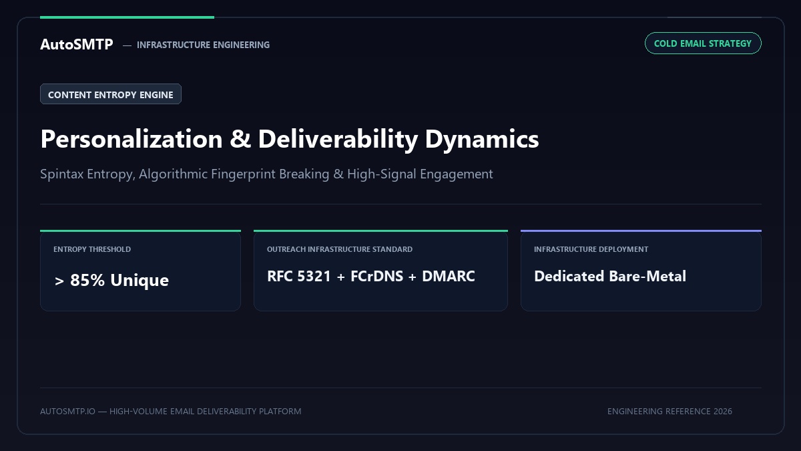Click the Dedicated Bare-Metal value

coord(610,276)
